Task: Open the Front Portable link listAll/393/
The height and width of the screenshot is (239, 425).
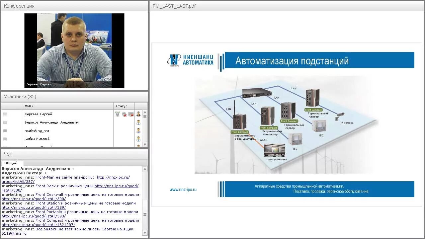Action: tap(34, 216)
